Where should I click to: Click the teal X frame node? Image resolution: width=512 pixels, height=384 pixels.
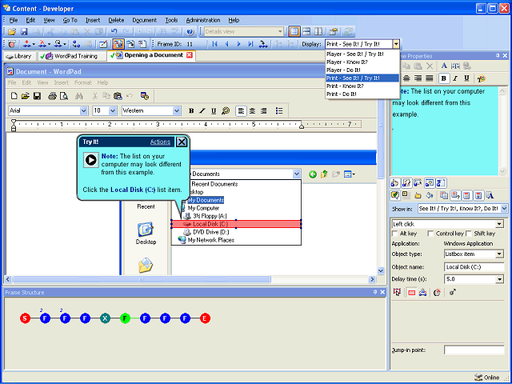(105, 318)
